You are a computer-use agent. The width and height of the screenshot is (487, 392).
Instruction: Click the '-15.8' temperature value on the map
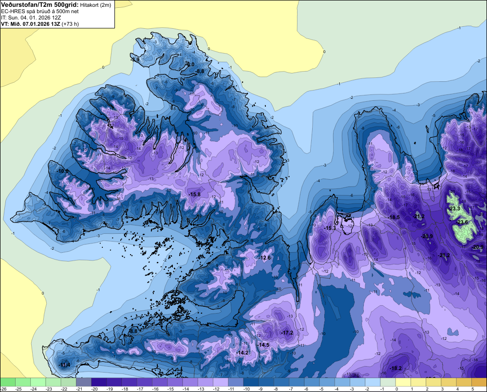(x=195, y=194)
